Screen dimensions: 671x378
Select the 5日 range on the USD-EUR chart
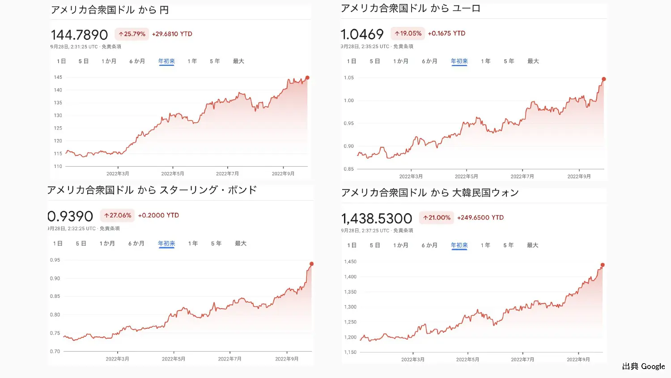click(375, 61)
